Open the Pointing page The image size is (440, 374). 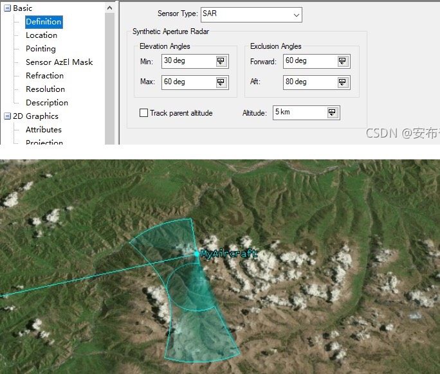41,49
